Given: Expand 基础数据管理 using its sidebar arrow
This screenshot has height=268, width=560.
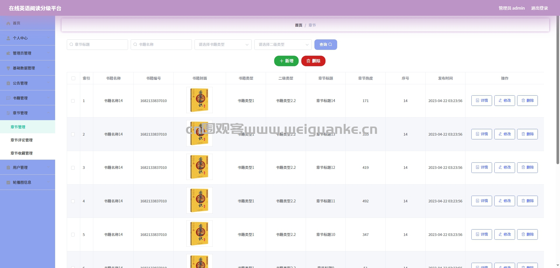Looking at the screenshot, I should pos(49,68).
